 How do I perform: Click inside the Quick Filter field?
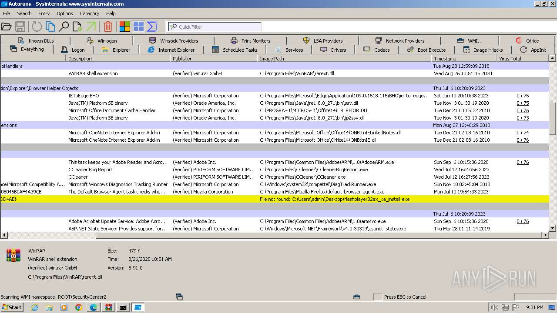[215, 27]
